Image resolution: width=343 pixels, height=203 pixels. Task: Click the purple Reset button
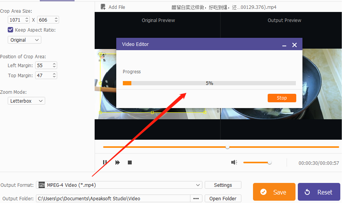coord(319,192)
